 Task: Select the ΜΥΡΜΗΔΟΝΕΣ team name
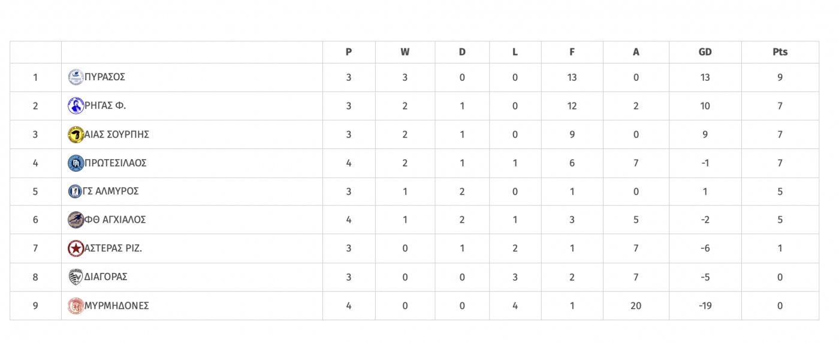tap(117, 306)
